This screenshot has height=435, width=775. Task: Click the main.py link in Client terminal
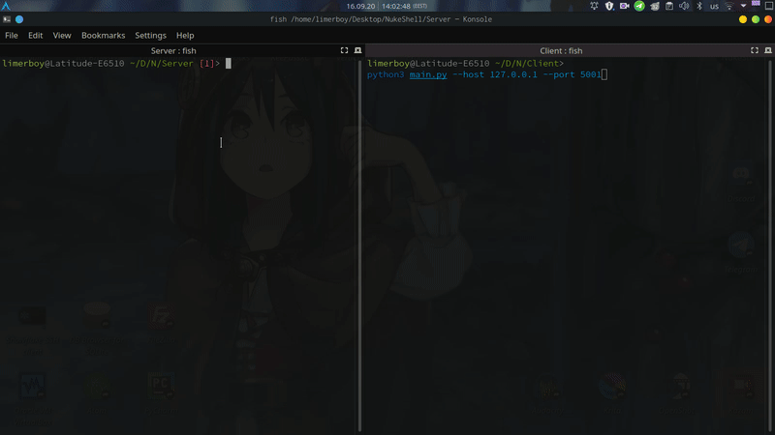pos(428,74)
